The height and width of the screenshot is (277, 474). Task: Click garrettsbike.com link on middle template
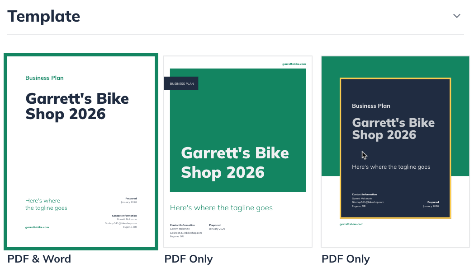(x=293, y=64)
